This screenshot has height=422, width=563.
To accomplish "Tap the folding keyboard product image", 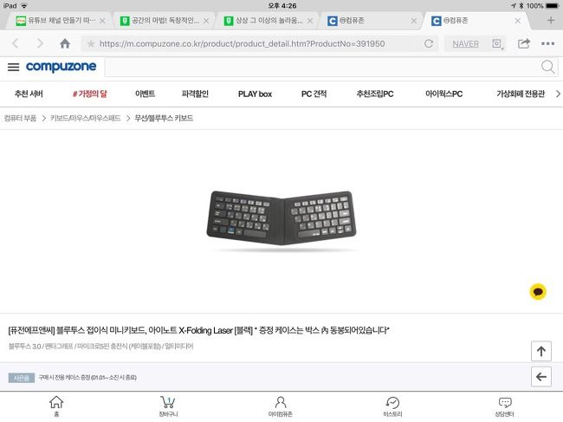I will click(x=281, y=218).
